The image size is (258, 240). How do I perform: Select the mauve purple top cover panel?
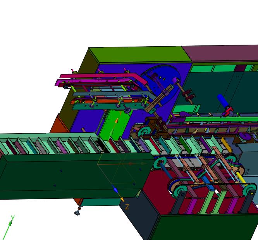[222, 54]
